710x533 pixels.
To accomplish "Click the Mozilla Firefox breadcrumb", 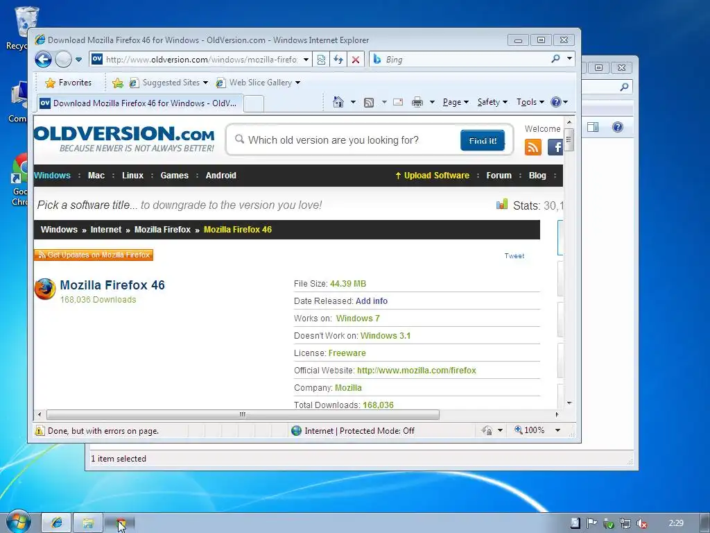I will [x=162, y=230].
